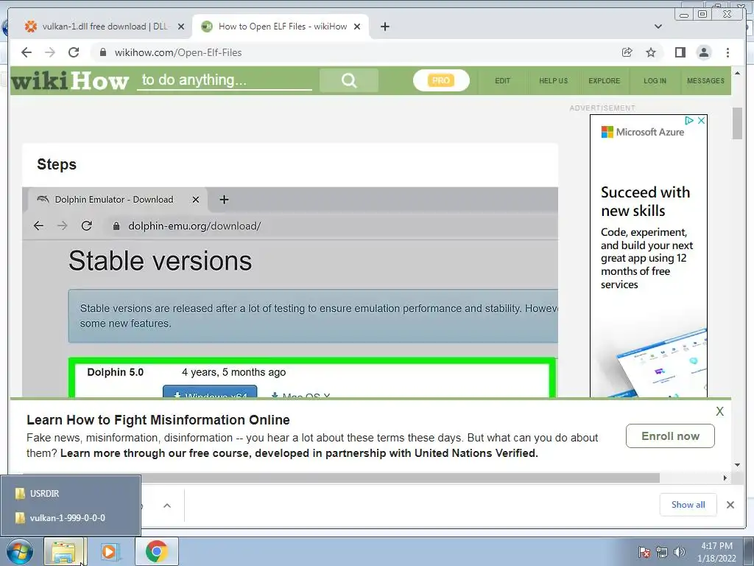Screen dimensions: 754x566
Task: Go back using Chrome's back arrow
Action: [x=27, y=52]
